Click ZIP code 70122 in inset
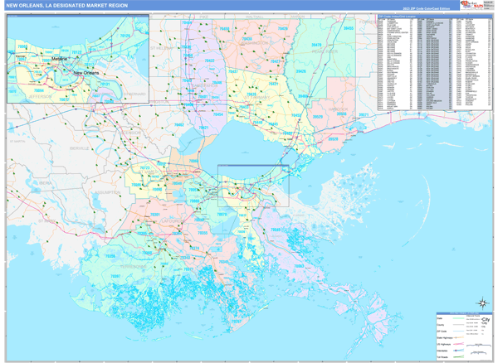498x363 pixels. [76, 52]
